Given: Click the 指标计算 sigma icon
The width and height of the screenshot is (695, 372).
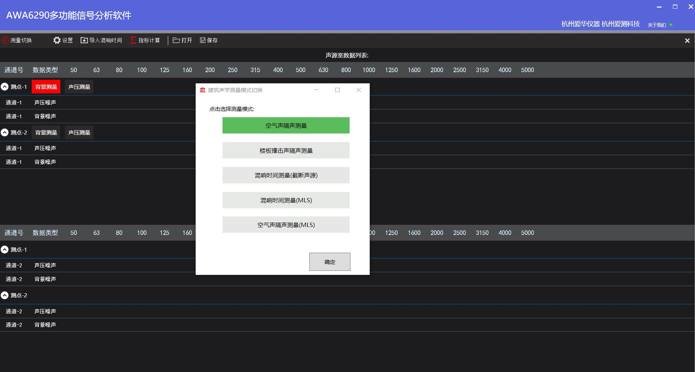Looking at the screenshot, I should [x=133, y=40].
